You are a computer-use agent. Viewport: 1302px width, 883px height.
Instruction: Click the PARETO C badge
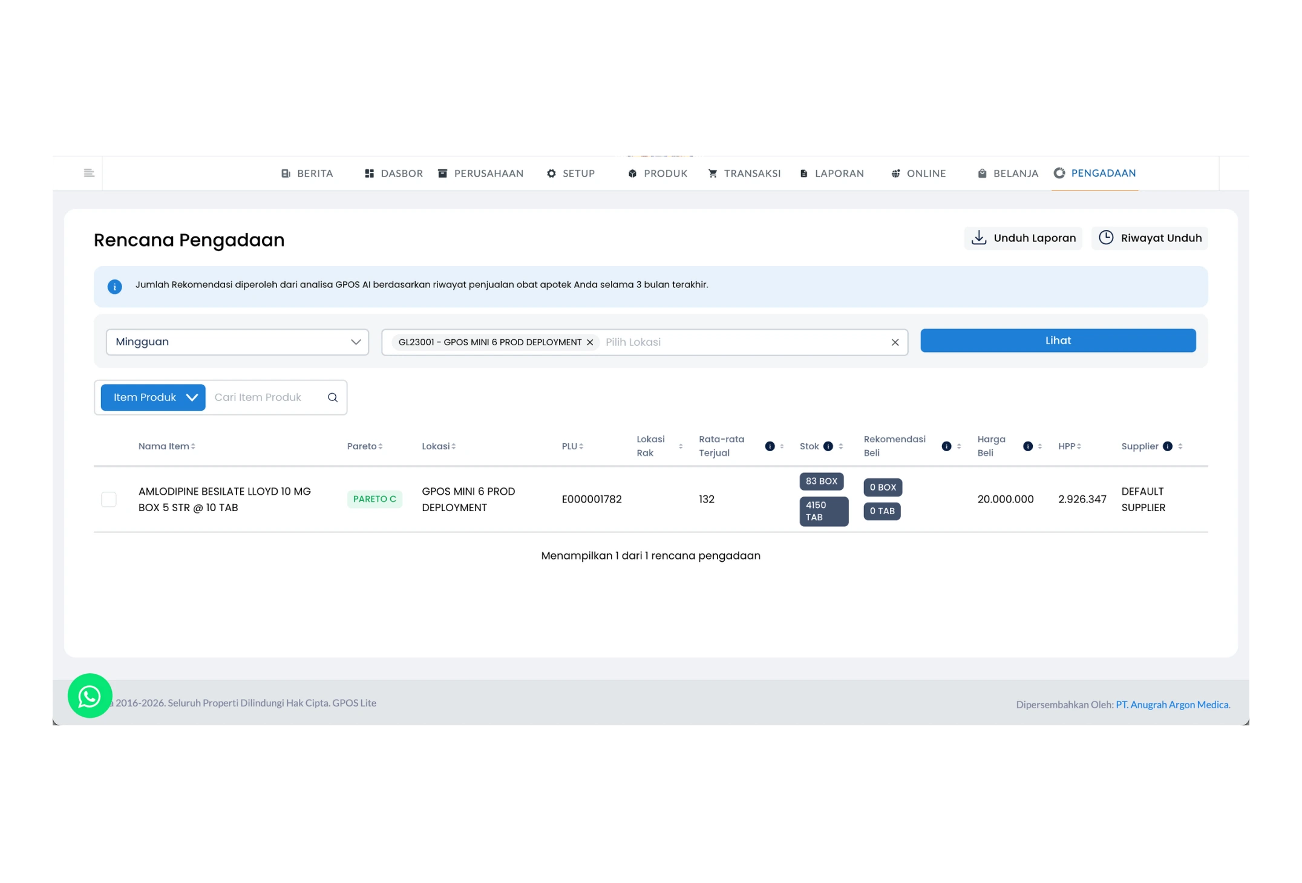375,499
